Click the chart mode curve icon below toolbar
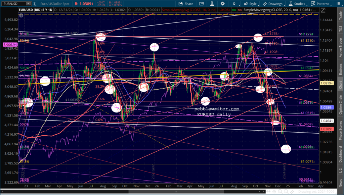The height and width of the screenshot is (195, 344). (323, 10)
